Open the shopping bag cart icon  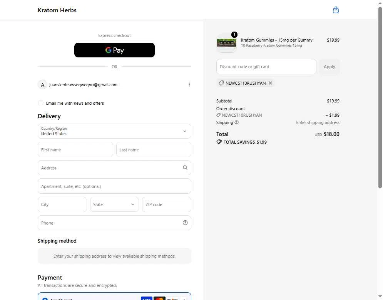tap(336, 10)
